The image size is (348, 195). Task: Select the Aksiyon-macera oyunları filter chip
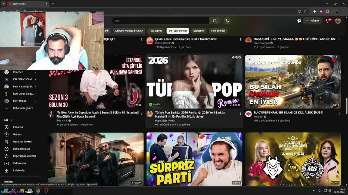point(129,31)
